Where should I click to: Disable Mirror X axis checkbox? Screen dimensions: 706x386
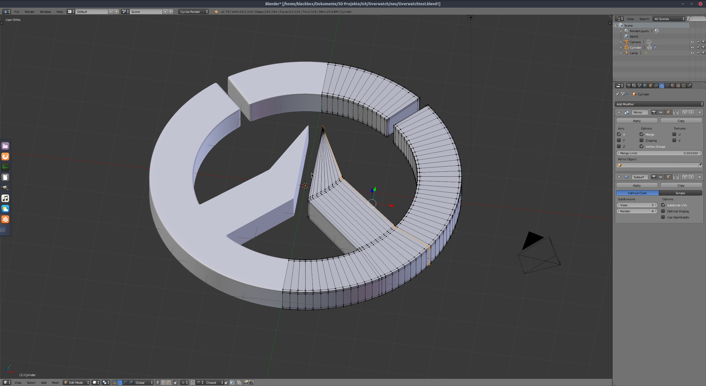point(619,134)
